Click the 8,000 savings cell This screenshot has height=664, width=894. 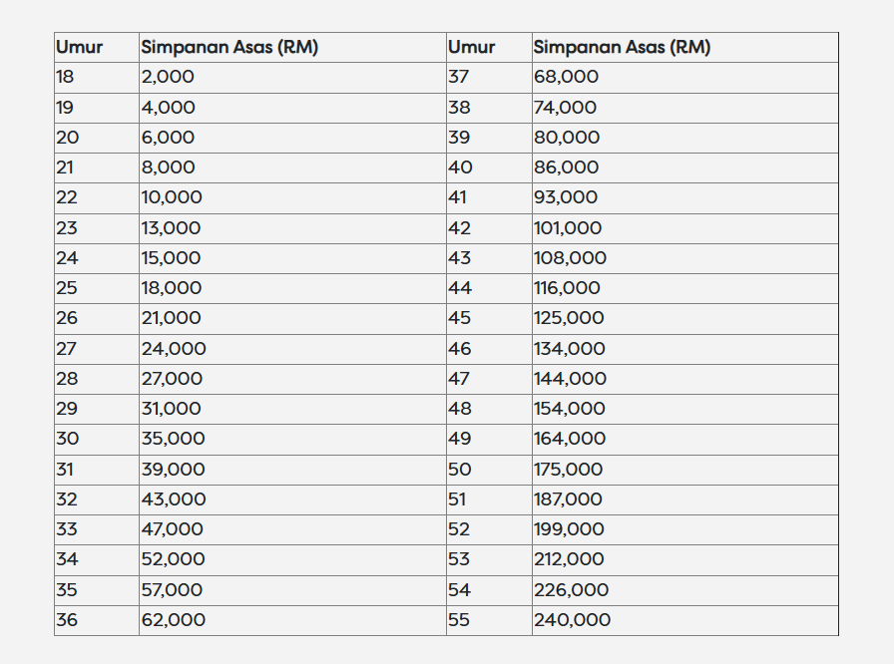pyautogui.click(x=292, y=167)
